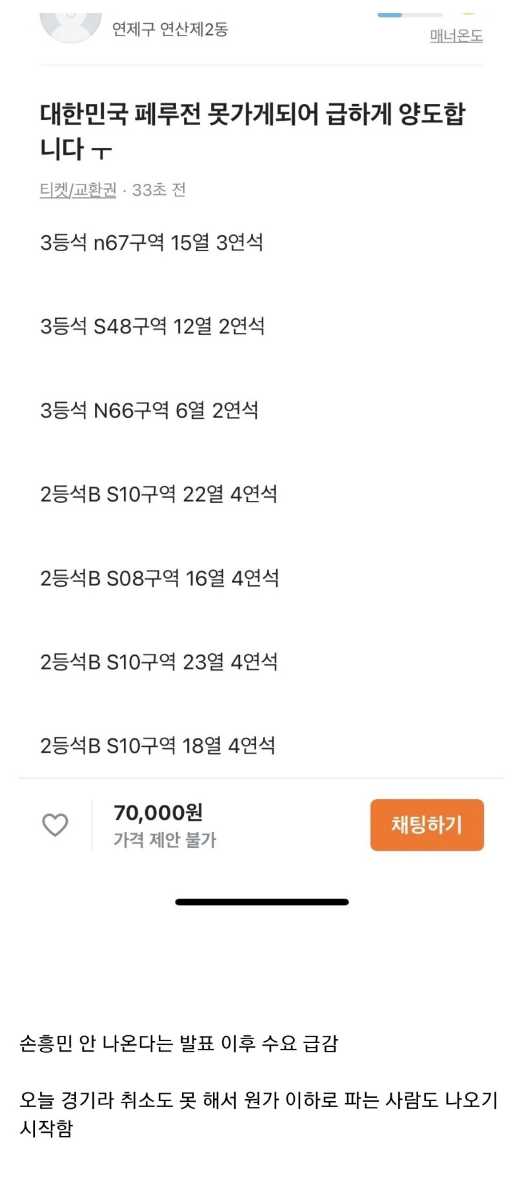Tap the 70,000원 price text
Viewport: 522px width, 1187px height.
click(x=158, y=812)
